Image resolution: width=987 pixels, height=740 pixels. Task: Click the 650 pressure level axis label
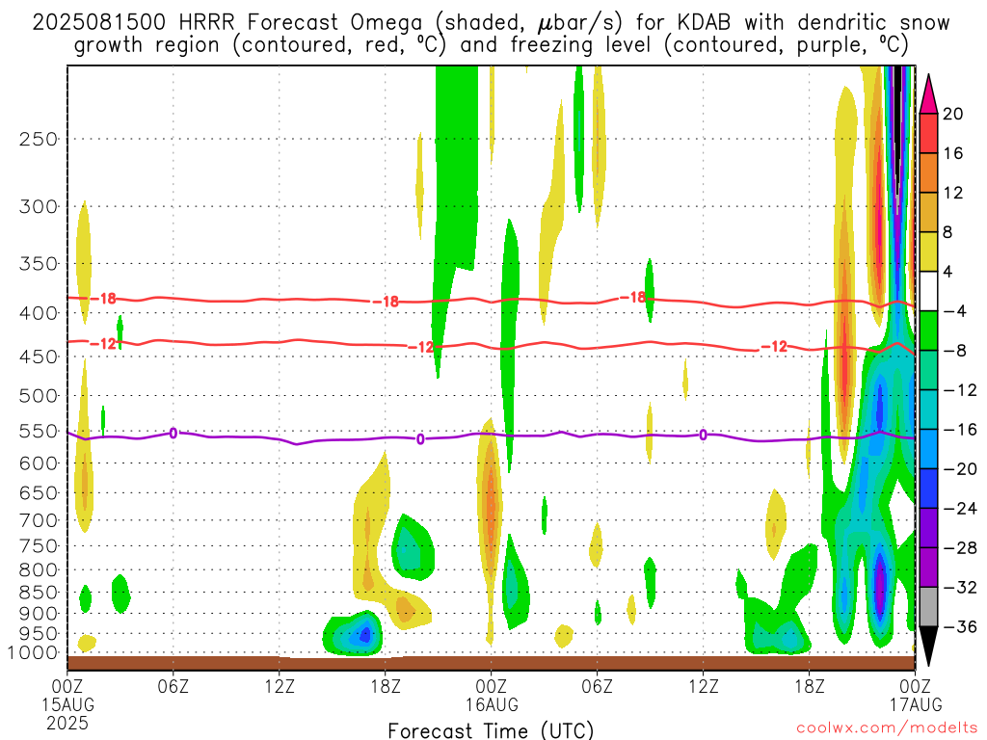tap(39, 492)
